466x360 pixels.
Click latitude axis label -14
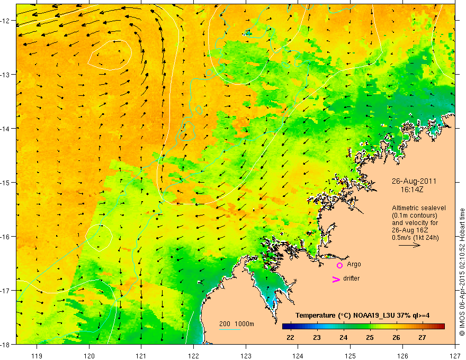click(x=5, y=129)
